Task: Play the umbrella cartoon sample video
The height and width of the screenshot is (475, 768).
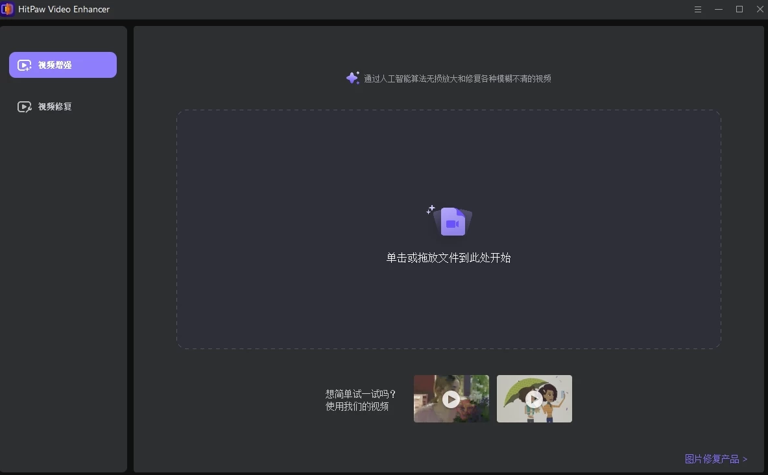Action: 534,399
